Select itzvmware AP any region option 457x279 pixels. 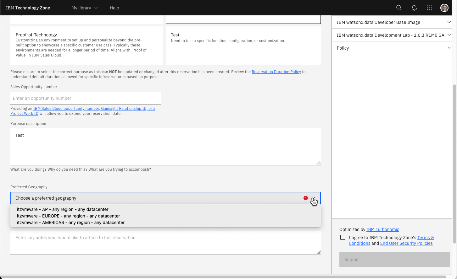(x=166, y=209)
